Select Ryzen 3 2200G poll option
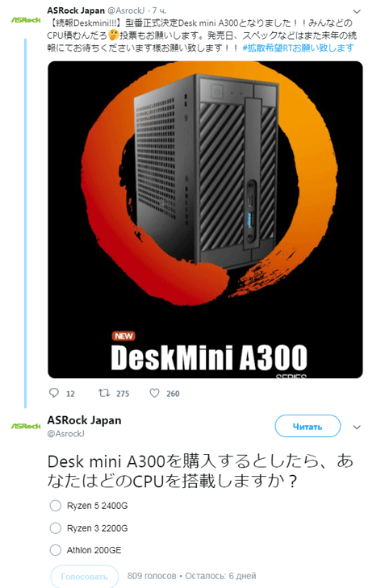 coord(56,528)
